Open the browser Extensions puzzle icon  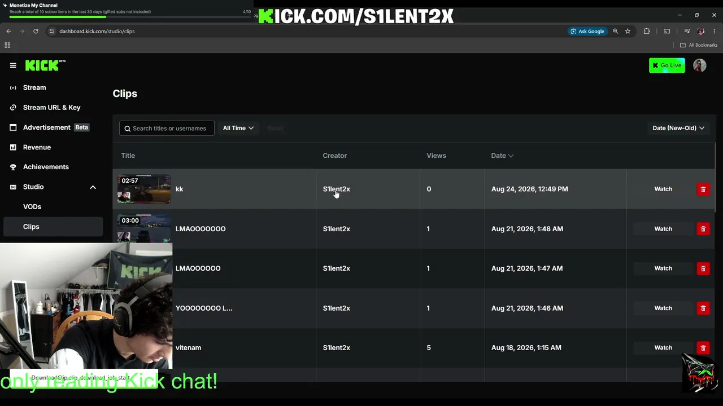(647, 31)
